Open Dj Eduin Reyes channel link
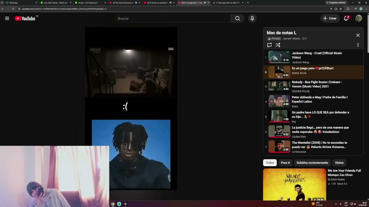The width and height of the screenshot is (369, 207). pos(336,179)
